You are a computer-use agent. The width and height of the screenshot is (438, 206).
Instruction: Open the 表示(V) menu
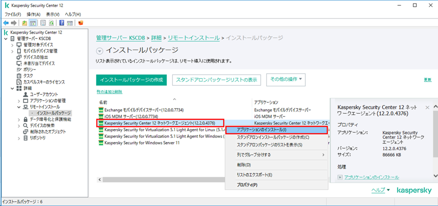(53, 14)
